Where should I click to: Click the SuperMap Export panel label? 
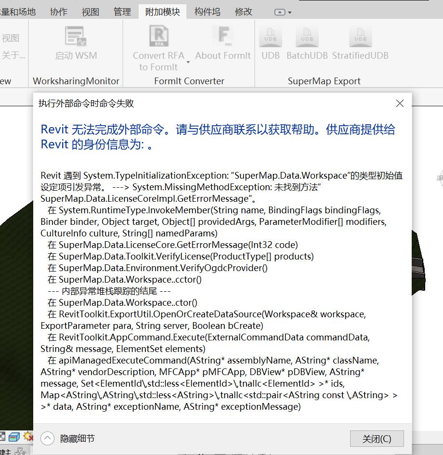324,81
